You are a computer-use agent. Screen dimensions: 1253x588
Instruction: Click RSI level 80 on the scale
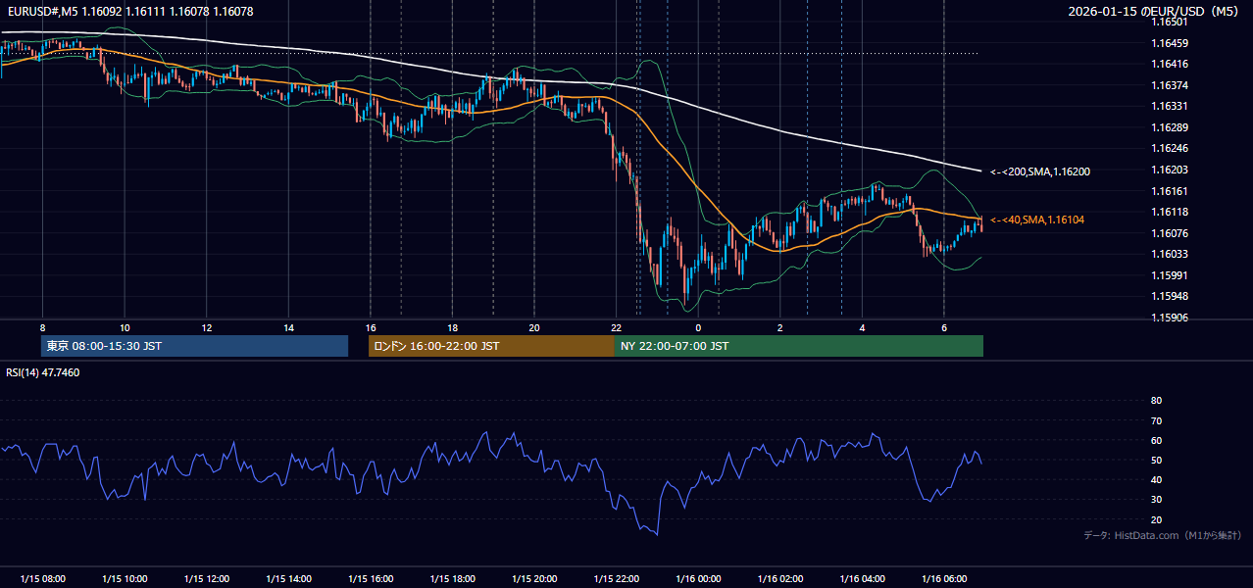coord(1156,401)
